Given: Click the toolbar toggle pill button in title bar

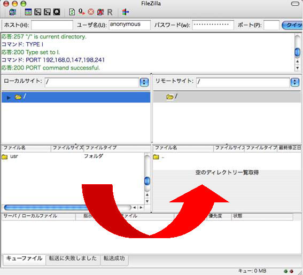Looking at the screenshot, I should 295,4.
